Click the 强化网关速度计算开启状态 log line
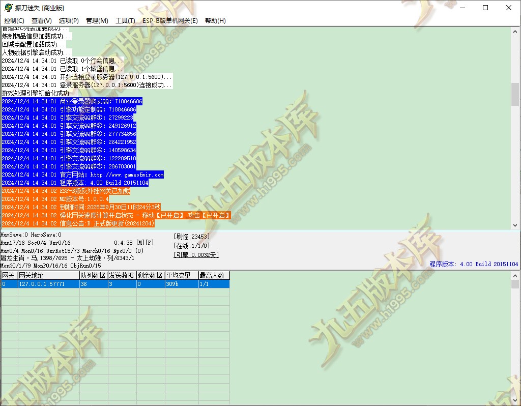The height and width of the screenshot is (406, 521). click(x=116, y=215)
